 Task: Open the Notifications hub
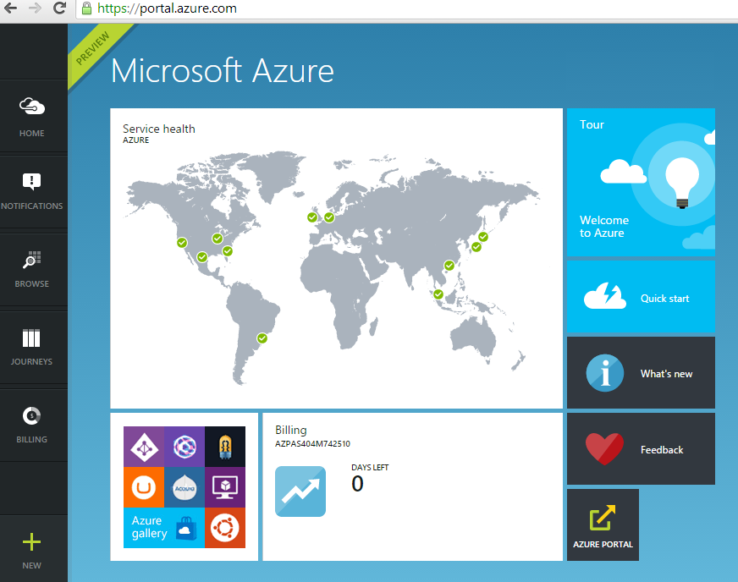32,191
